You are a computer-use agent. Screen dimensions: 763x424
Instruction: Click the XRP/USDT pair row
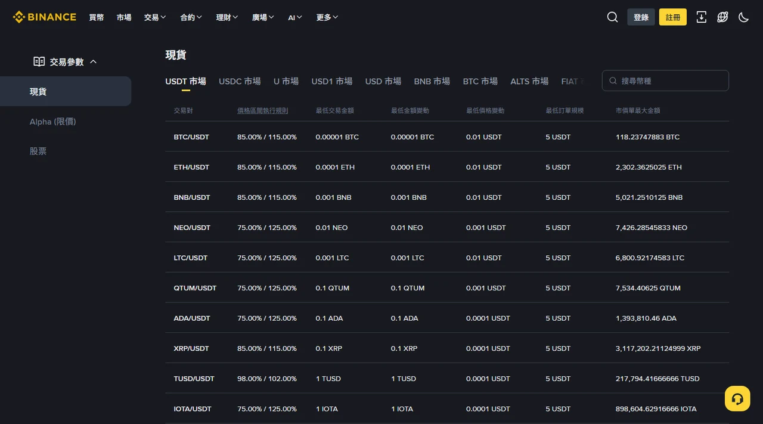tap(447, 348)
